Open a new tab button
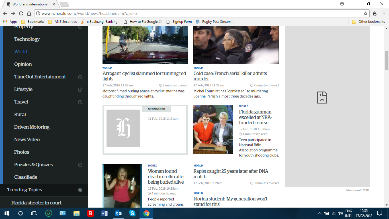Viewport: 389px width, 219px height. (64, 4)
